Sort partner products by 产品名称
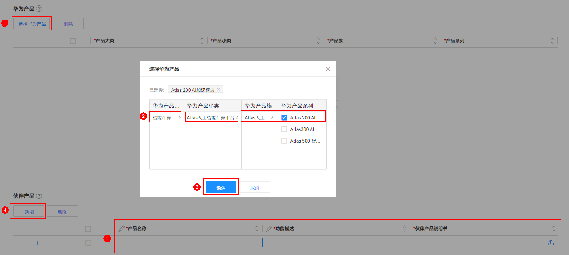Screen dimensions: 569x255 coord(257,228)
